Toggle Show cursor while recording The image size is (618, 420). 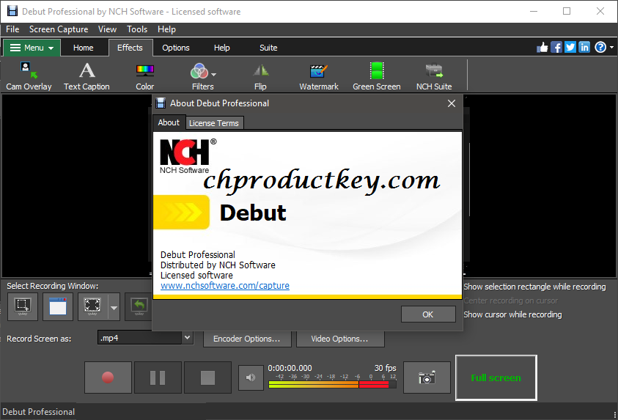512,314
